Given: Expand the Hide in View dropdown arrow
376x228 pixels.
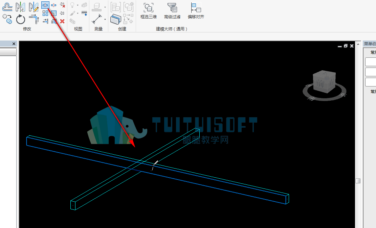Looking at the screenshot, I should tap(78, 5).
